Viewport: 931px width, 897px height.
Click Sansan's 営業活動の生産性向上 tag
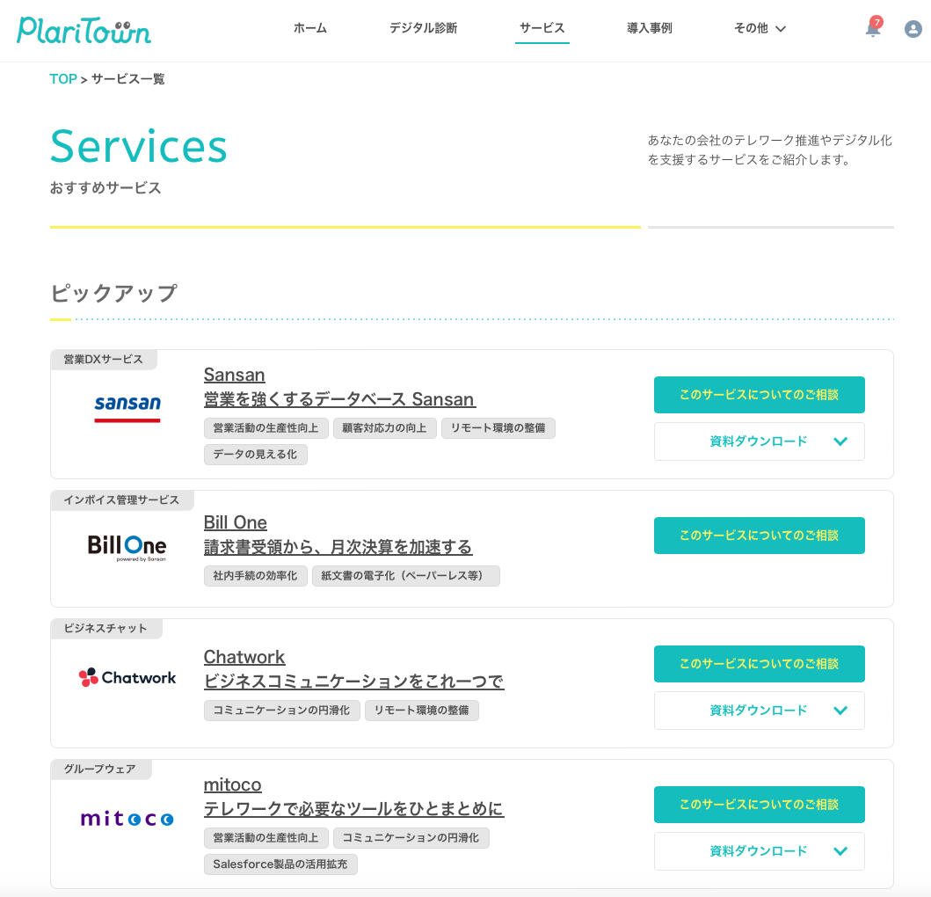pyautogui.click(x=266, y=428)
